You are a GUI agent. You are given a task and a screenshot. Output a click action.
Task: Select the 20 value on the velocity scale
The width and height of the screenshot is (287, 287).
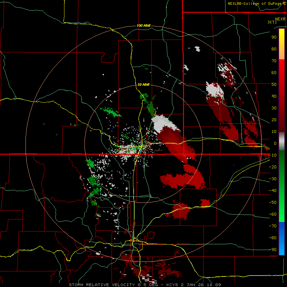pos(274,120)
